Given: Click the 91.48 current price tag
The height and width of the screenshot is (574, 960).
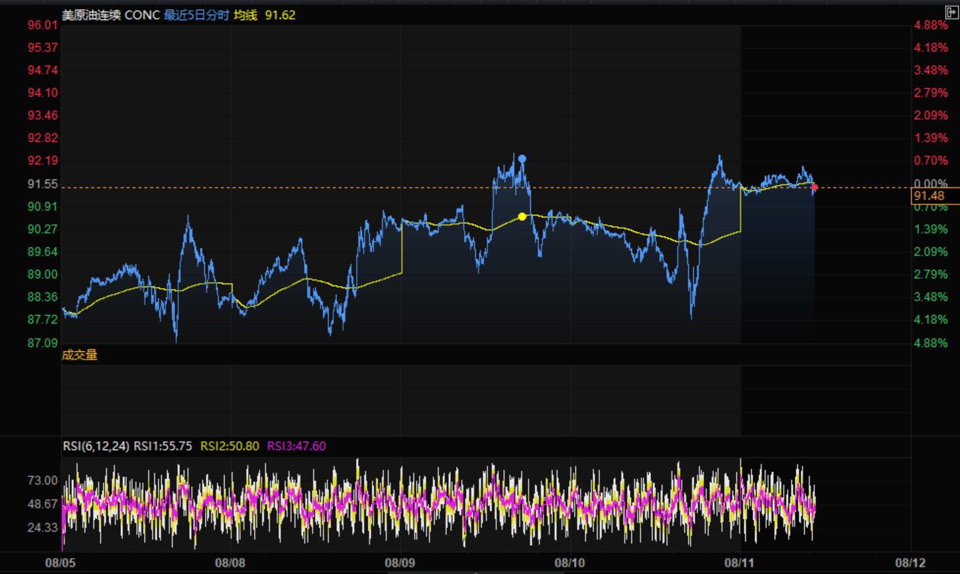Looking at the screenshot, I should click(929, 196).
